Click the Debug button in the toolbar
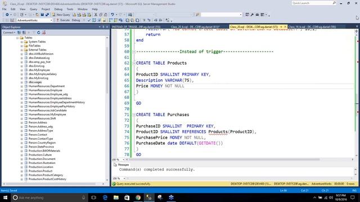The image size is (360, 202). coord(76,20)
